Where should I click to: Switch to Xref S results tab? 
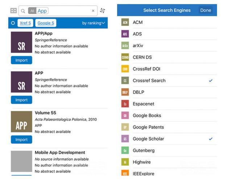coord(25,23)
